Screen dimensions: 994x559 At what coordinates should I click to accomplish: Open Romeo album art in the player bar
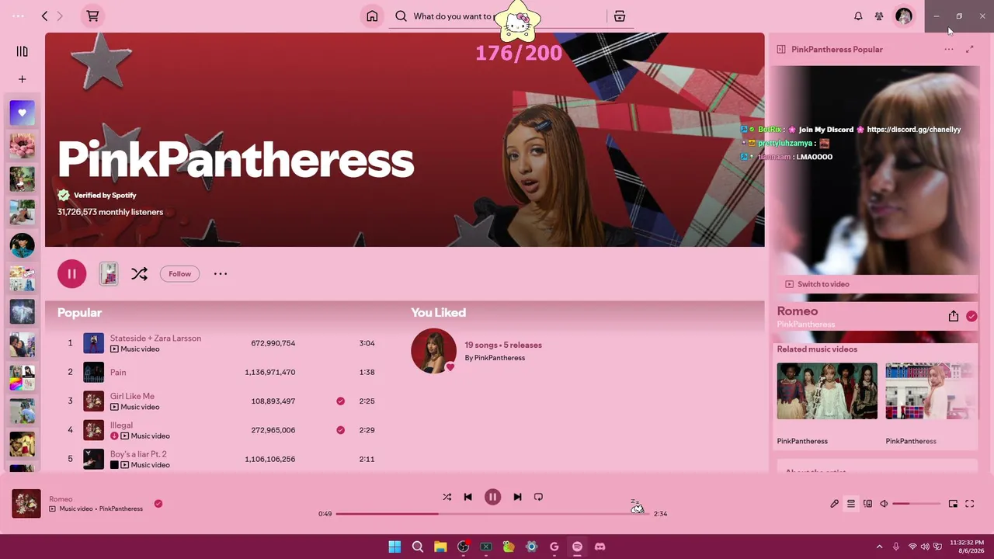[x=26, y=503]
